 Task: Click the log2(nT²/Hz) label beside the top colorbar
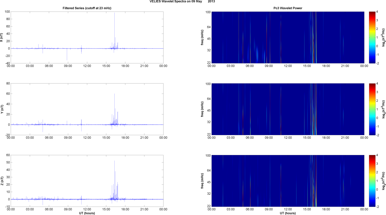(x=384, y=37)
